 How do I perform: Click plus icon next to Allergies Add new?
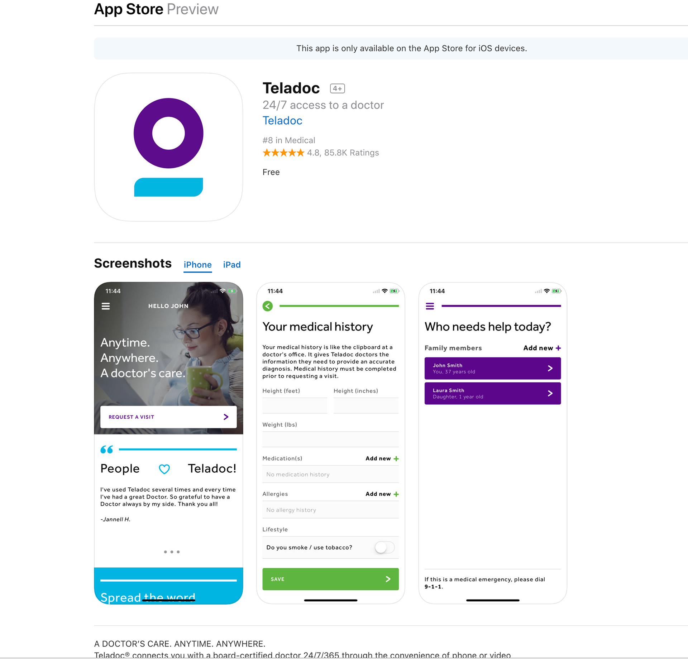pyautogui.click(x=396, y=494)
